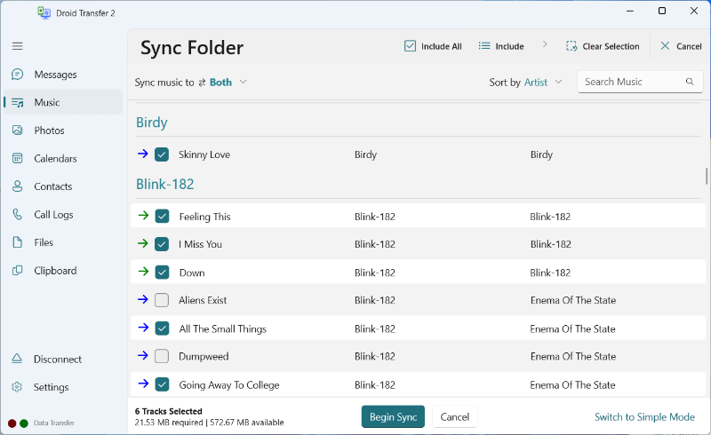The height and width of the screenshot is (435, 711).
Task: Uncheck All The Small Things checkbox
Action: click(x=162, y=328)
